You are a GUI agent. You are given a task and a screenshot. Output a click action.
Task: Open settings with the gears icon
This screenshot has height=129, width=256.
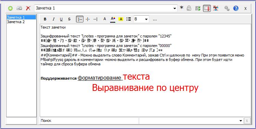[x=227, y=8]
